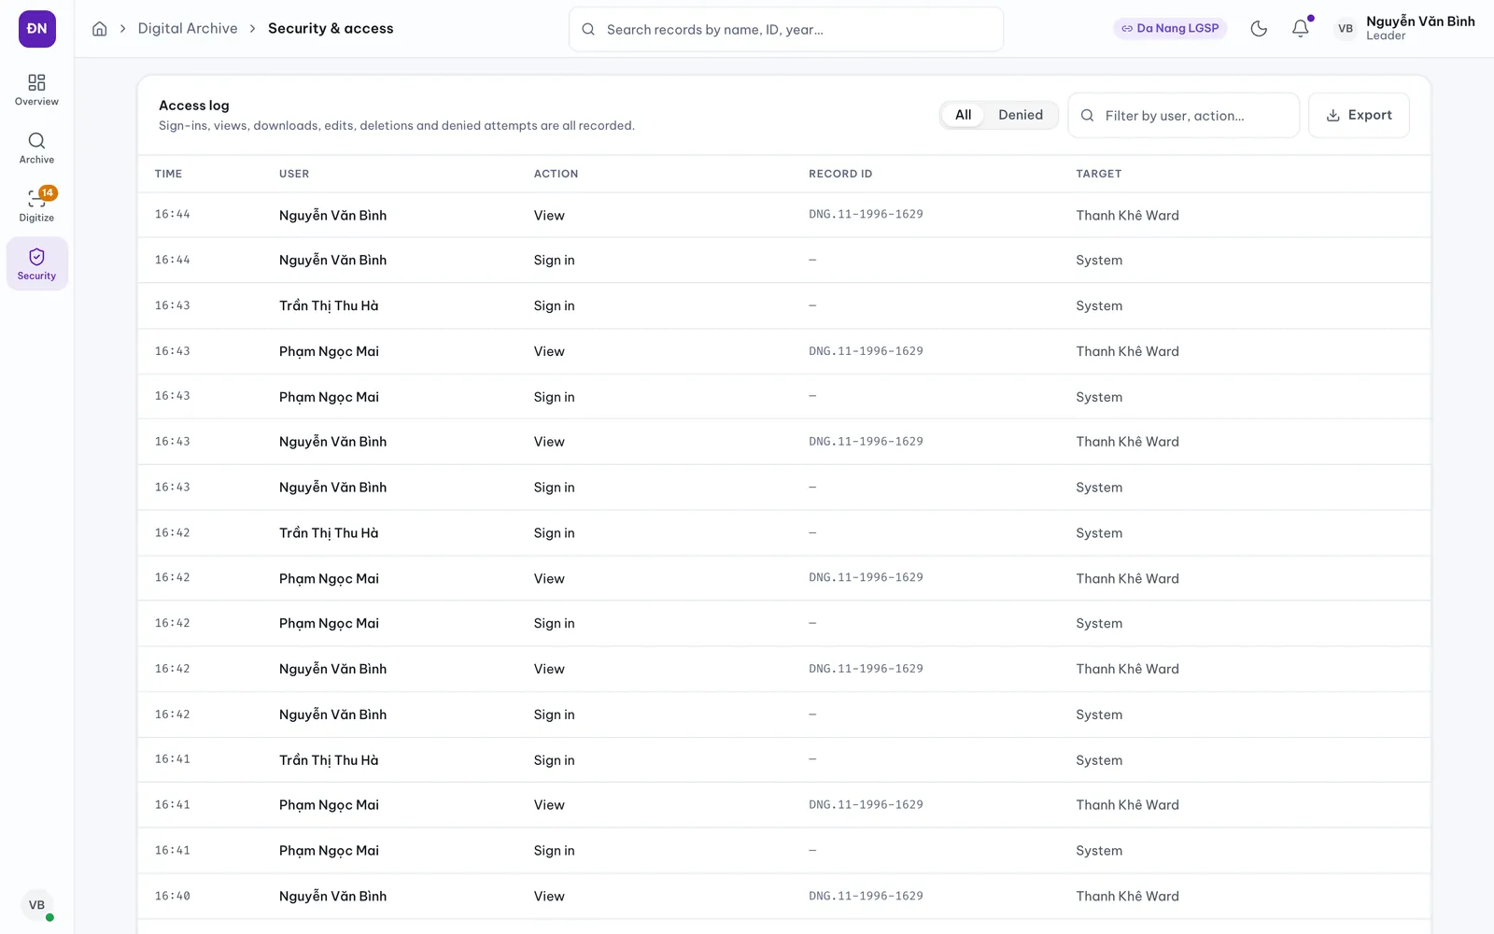Click Trần Thị Thu Hà in 16:41 row
Image resolution: width=1494 pixels, height=934 pixels.
point(329,760)
